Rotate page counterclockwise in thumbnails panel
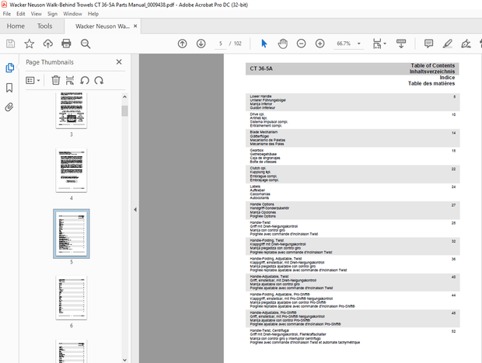This screenshot has height=363, width=482. point(85,81)
